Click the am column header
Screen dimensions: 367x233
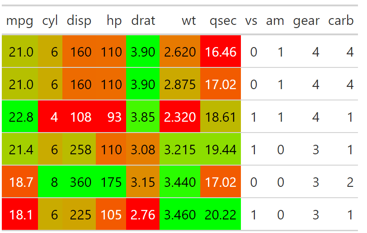click(x=275, y=20)
